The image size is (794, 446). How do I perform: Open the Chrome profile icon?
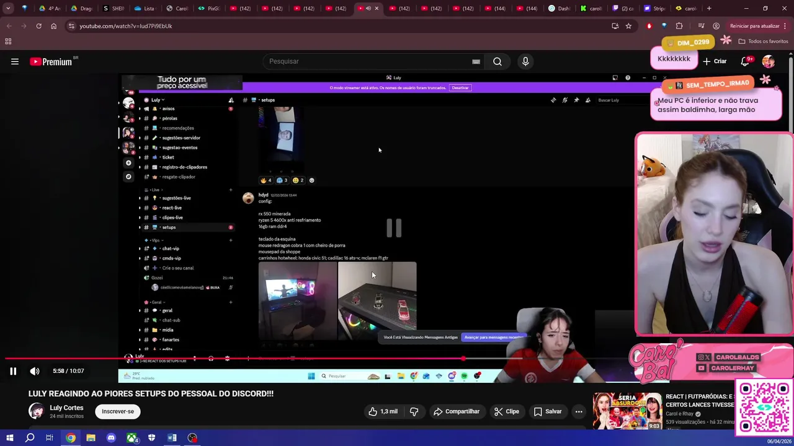tap(716, 26)
